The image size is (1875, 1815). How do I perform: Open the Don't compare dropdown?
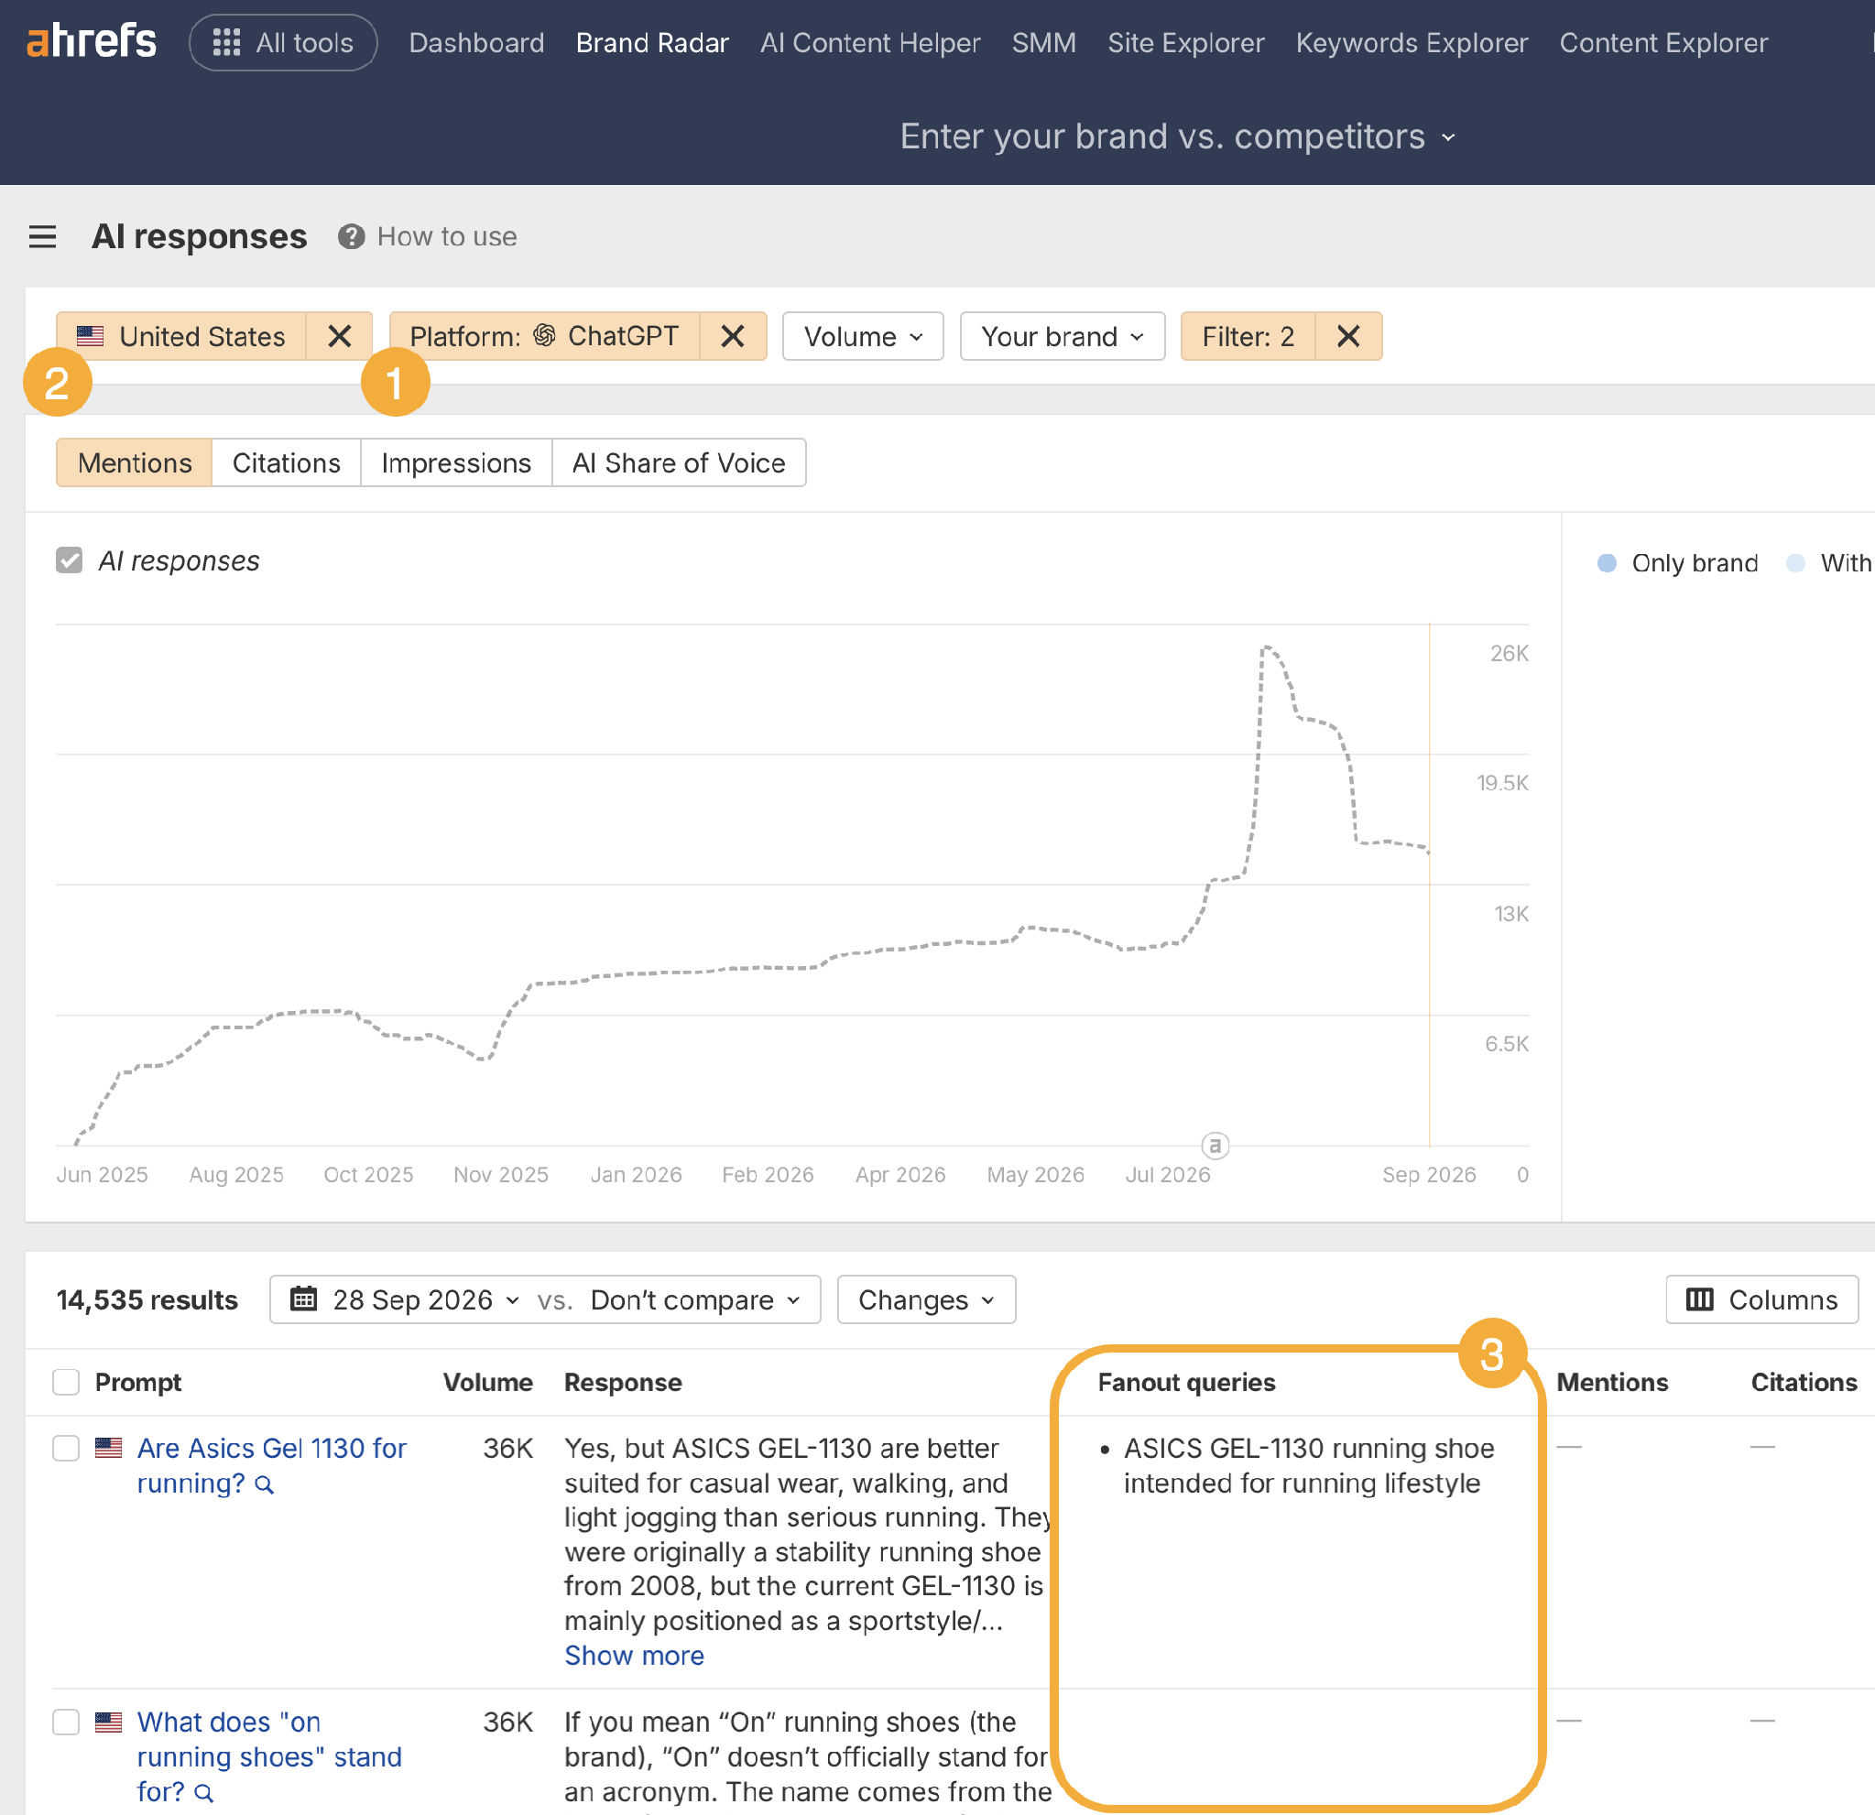click(694, 1299)
